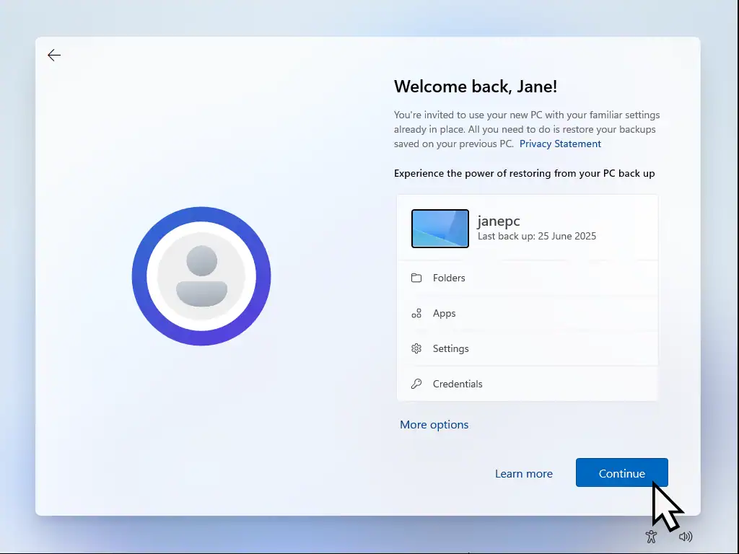This screenshot has width=739, height=554.
Task: Select the janepc desktop thumbnail
Action: point(440,229)
